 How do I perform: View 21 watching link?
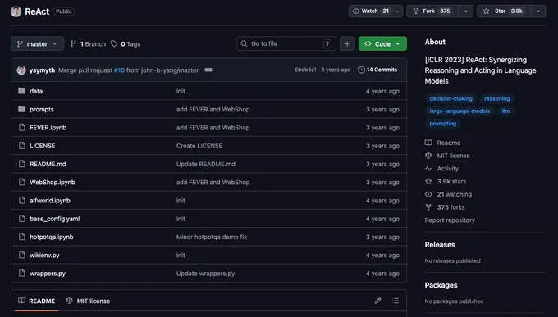coord(448,194)
